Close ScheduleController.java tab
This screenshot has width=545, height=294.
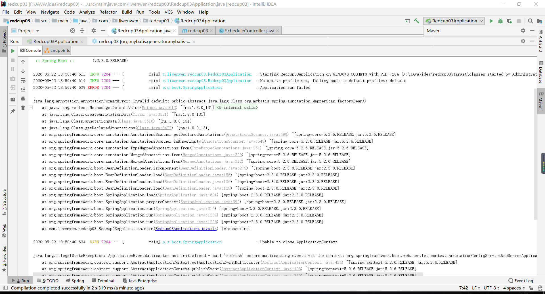[x=277, y=31]
